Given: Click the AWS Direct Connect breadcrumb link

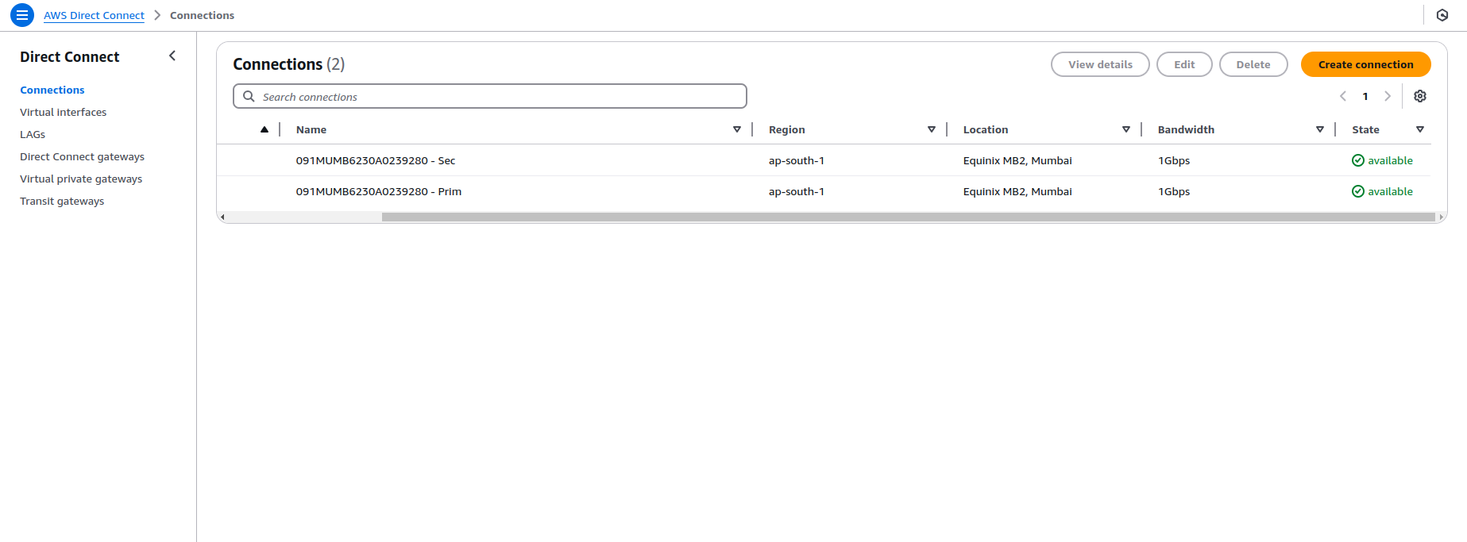Looking at the screenshot, I should [x=94, y=15].
